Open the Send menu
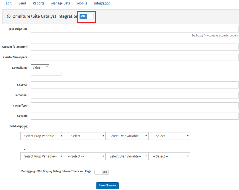Viewport: 239px width, 190px height. 22,3
